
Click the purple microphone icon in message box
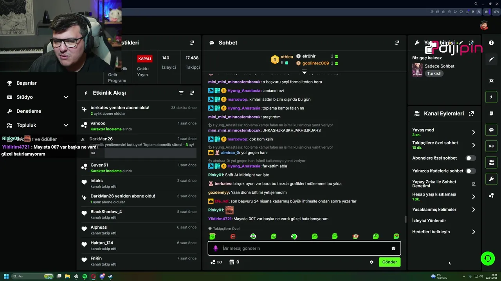pyautogui.click(x=215, y=248)
